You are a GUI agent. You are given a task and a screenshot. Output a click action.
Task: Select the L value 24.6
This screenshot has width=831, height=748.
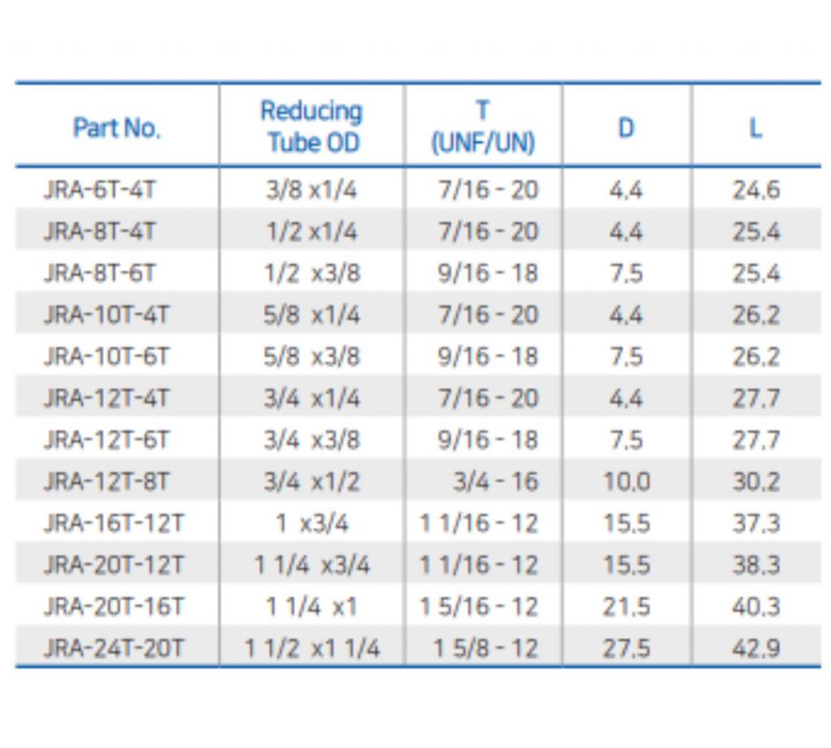756,190
